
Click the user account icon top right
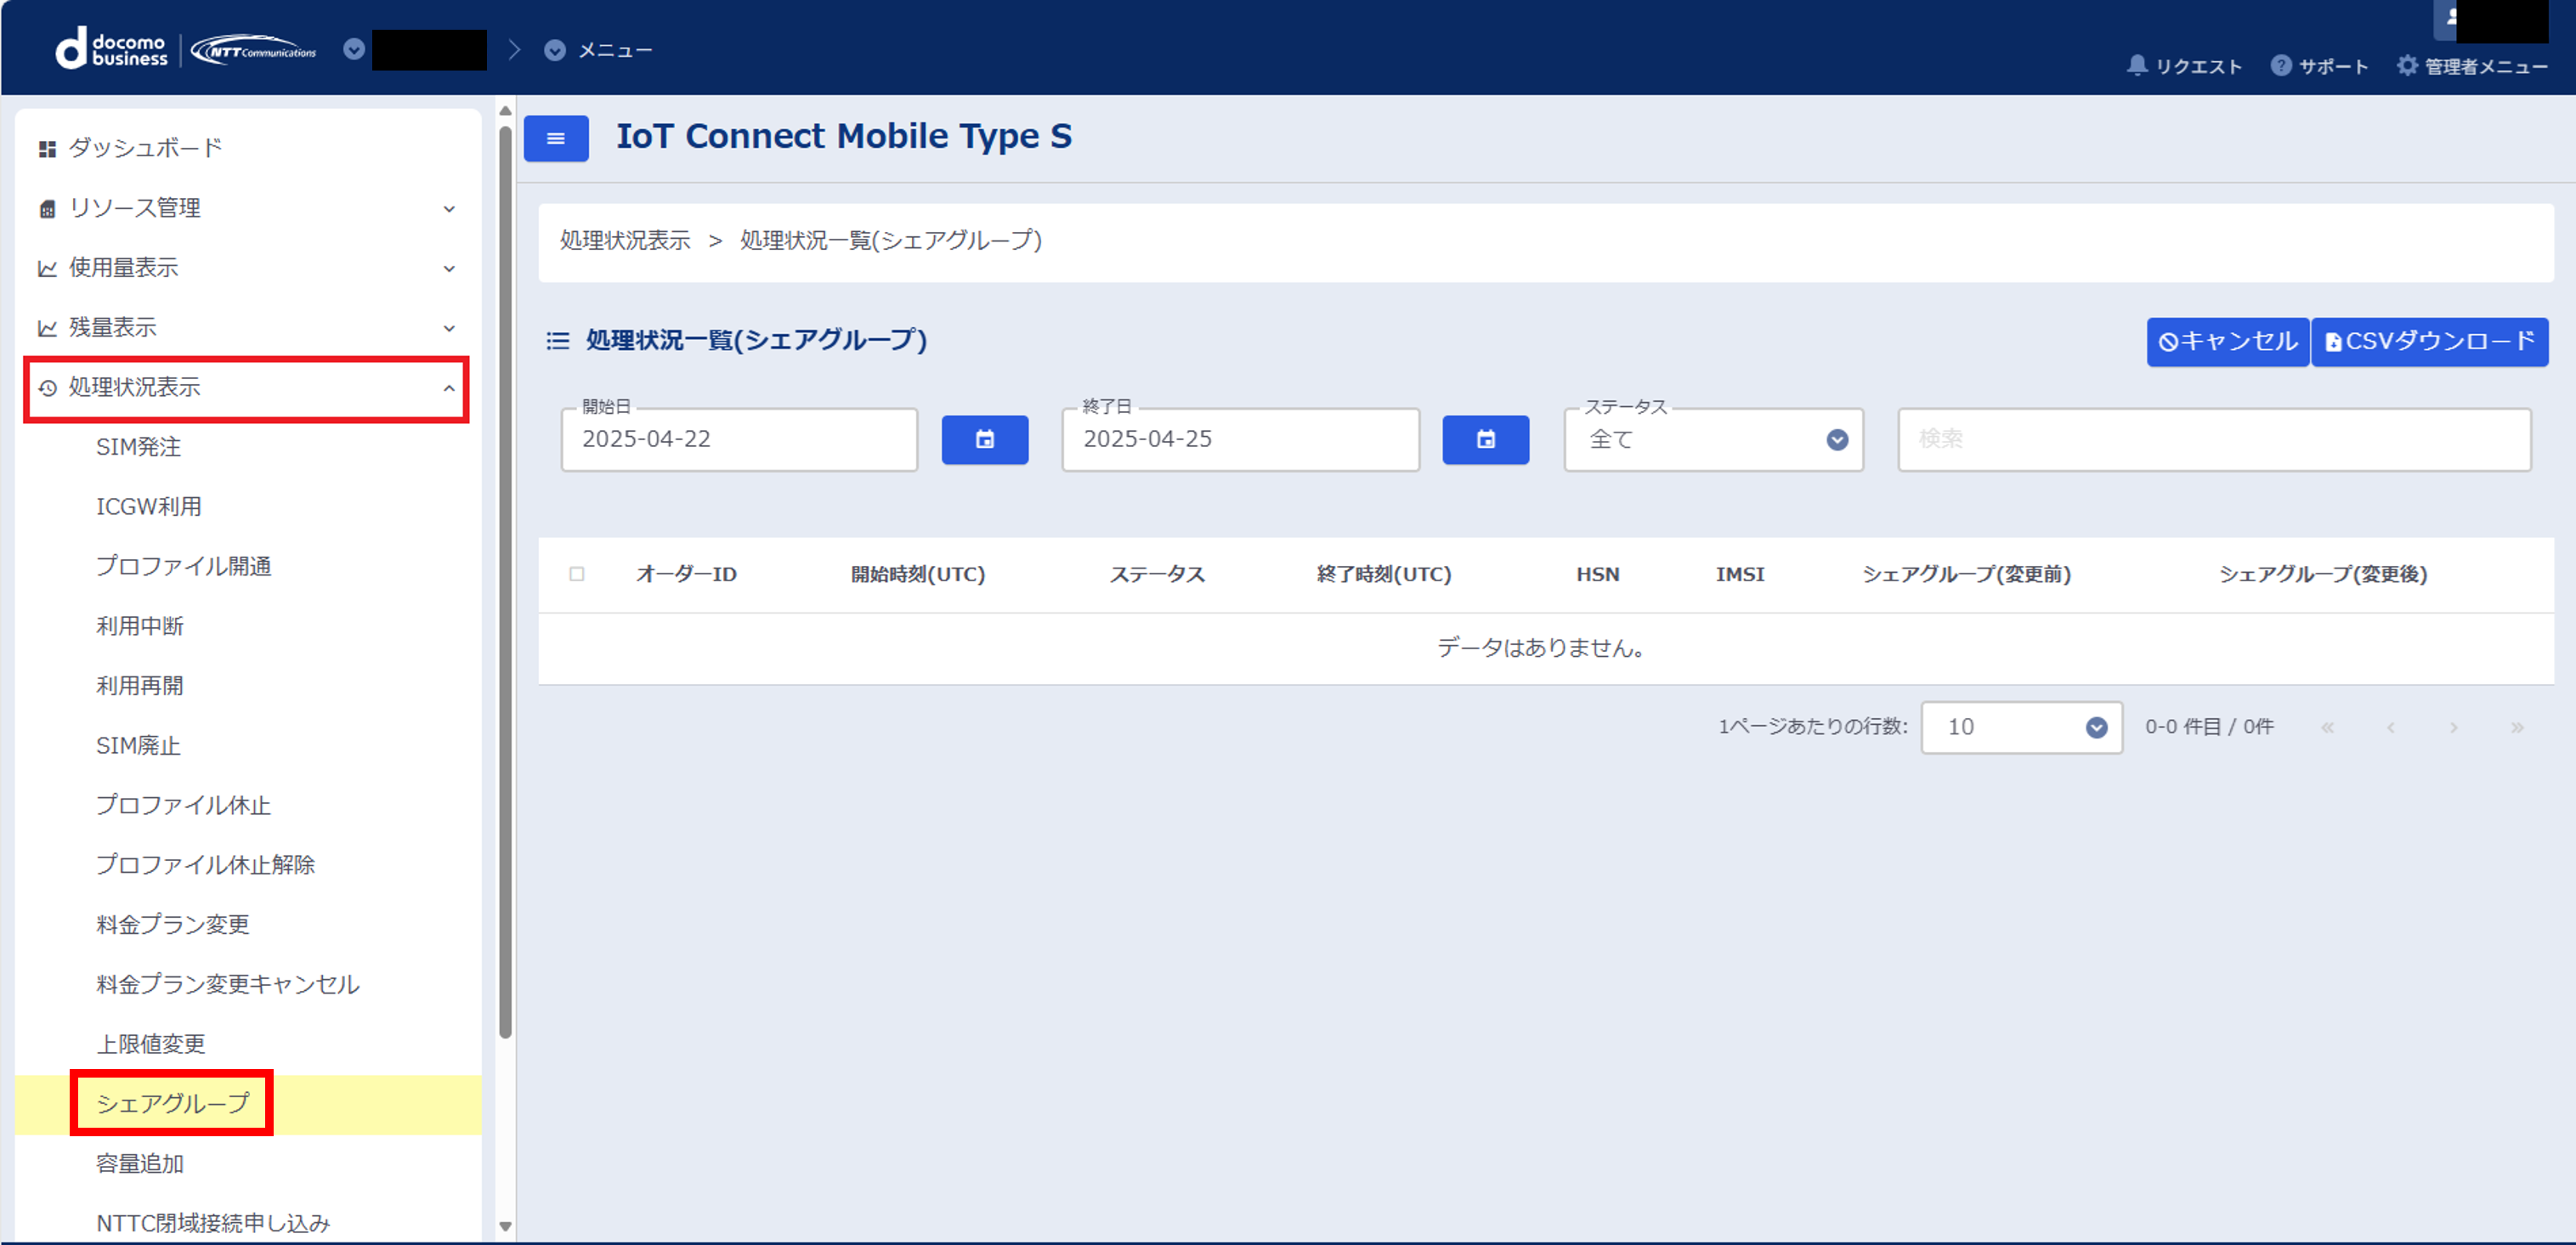(x=2452, y=16)
